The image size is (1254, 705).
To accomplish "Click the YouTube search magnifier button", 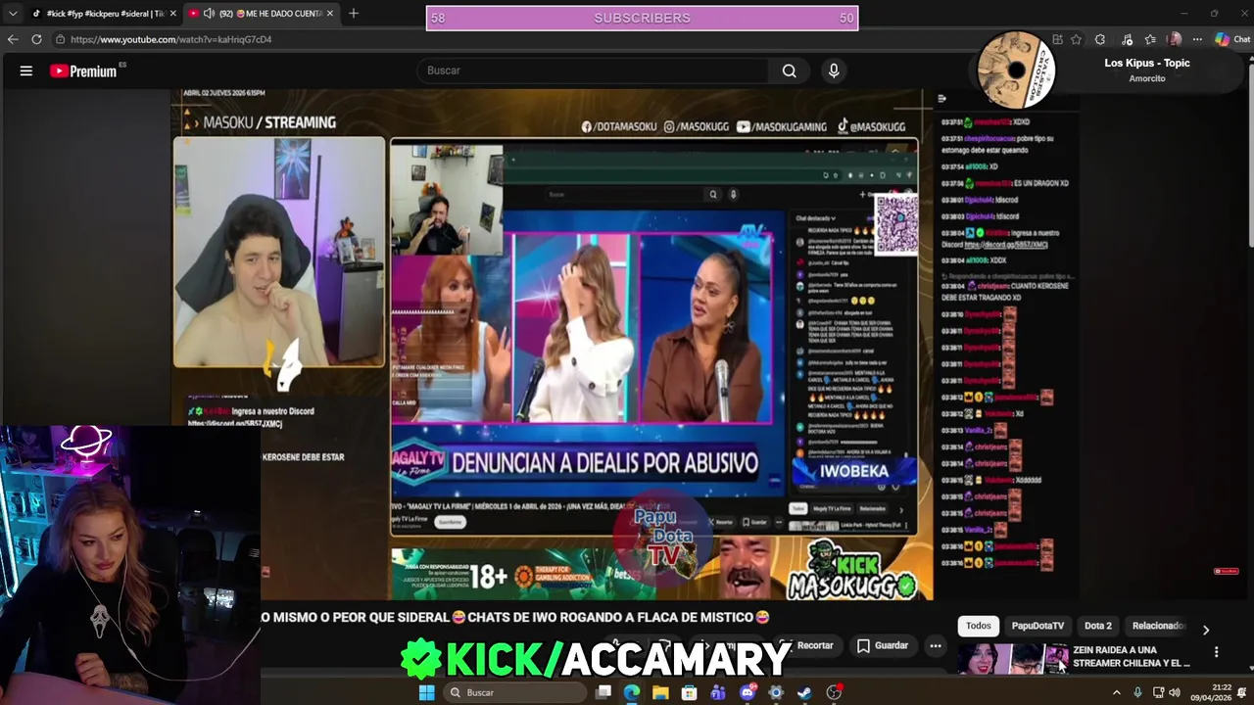I will click(x=789, y=70).
